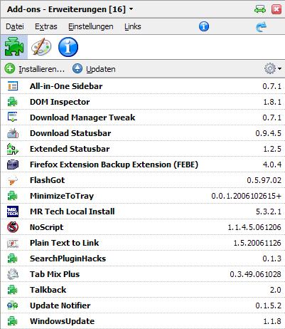Open the Extensions puzzle piece tab
This screenshot has width=285, height=329.
coord(14,47)
